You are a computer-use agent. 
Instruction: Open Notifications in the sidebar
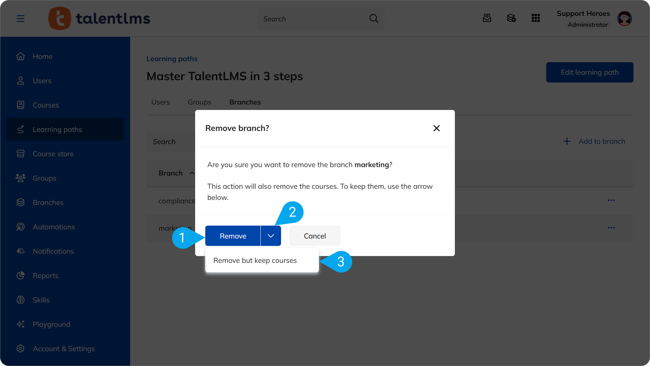pos(65,251)
